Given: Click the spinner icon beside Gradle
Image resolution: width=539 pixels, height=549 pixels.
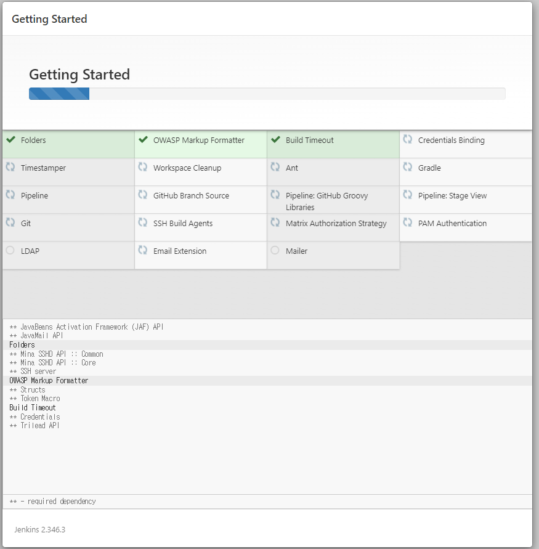Looking at the screenshot, I should point(407,167).
